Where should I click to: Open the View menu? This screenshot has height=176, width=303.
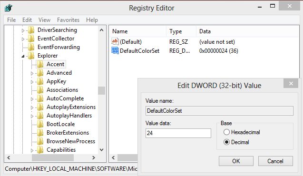pos(44,20)
